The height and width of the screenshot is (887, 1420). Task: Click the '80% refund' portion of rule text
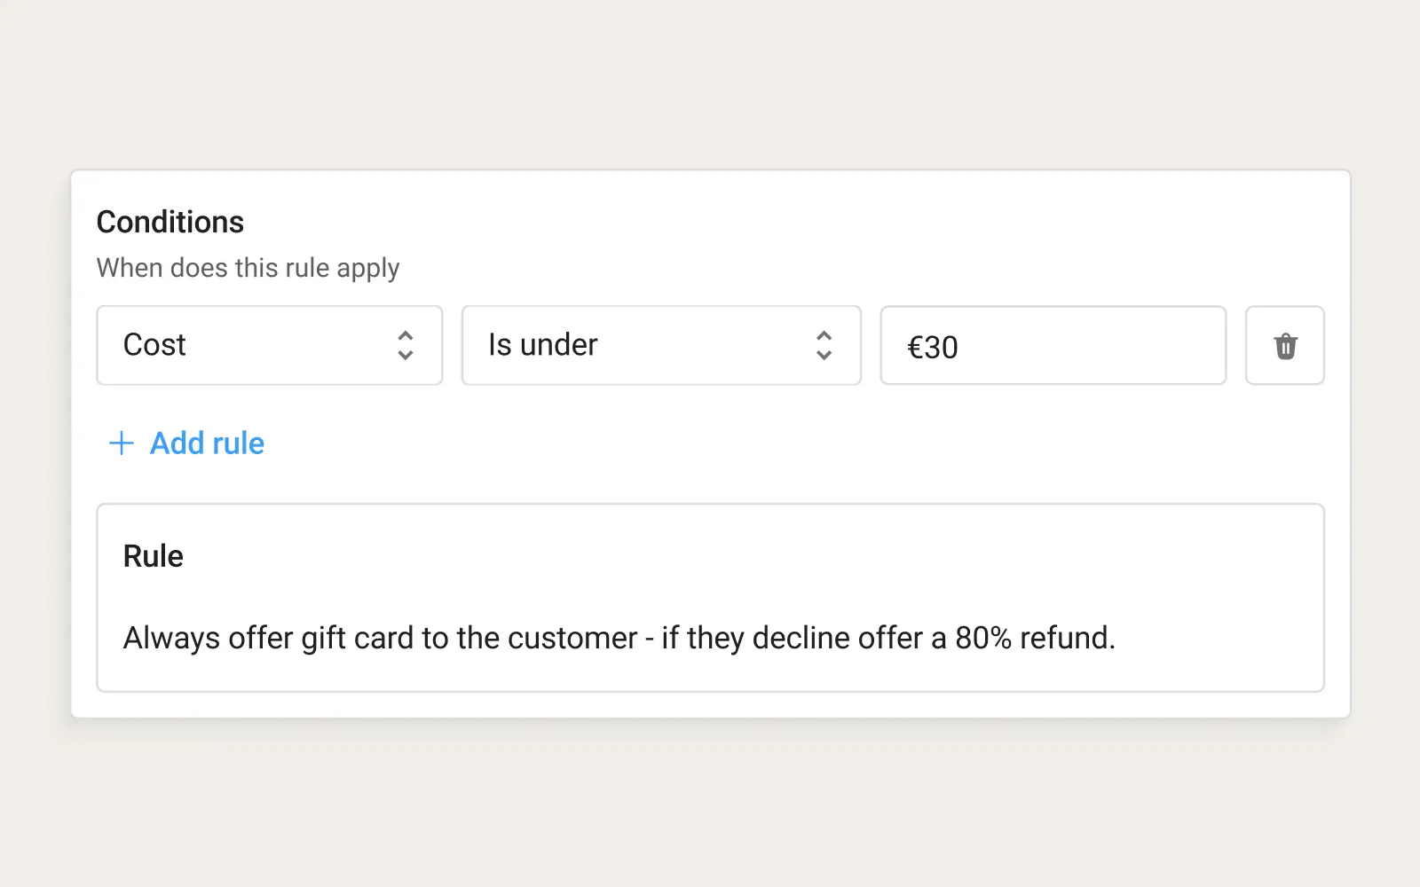tap(1035, 638)
